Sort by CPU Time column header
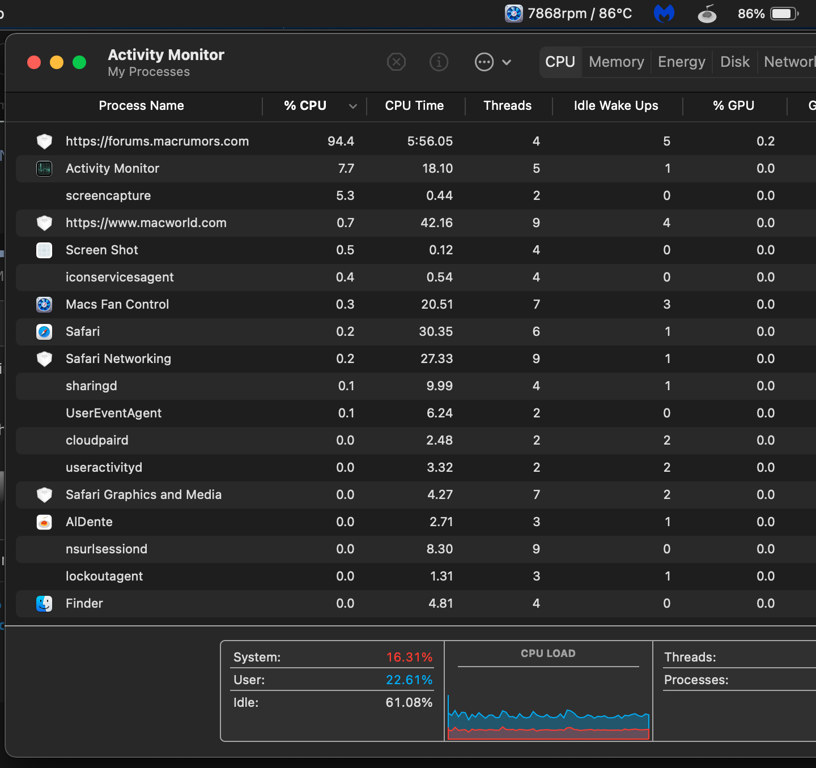 414,105
